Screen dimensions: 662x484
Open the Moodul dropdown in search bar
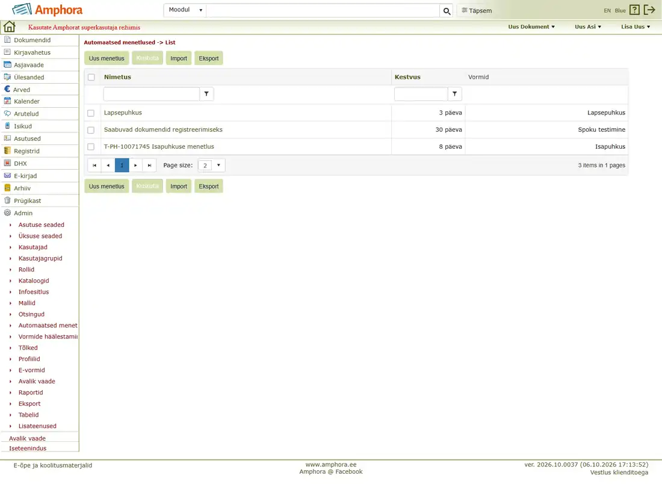185,10
